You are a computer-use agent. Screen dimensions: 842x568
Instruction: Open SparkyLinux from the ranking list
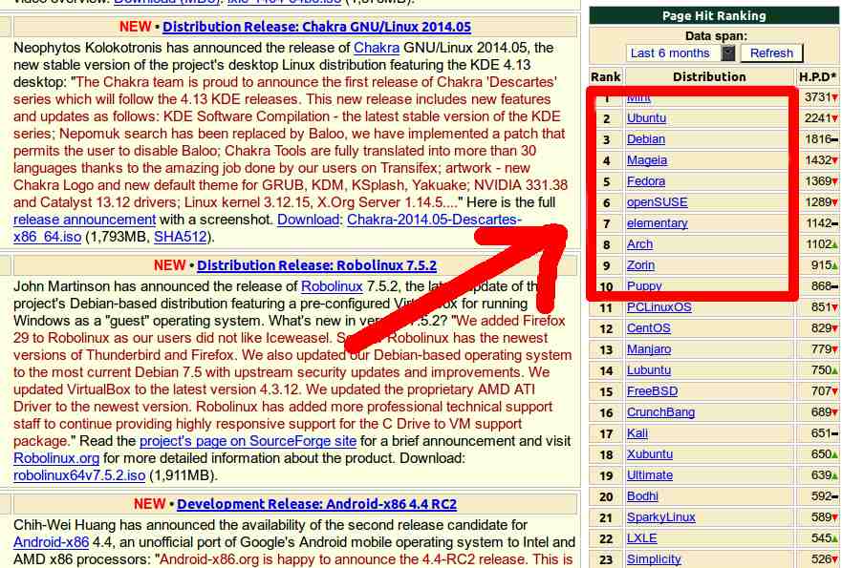(x=660, y=517)
